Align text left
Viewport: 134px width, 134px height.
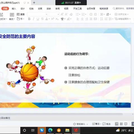(78, 19)
